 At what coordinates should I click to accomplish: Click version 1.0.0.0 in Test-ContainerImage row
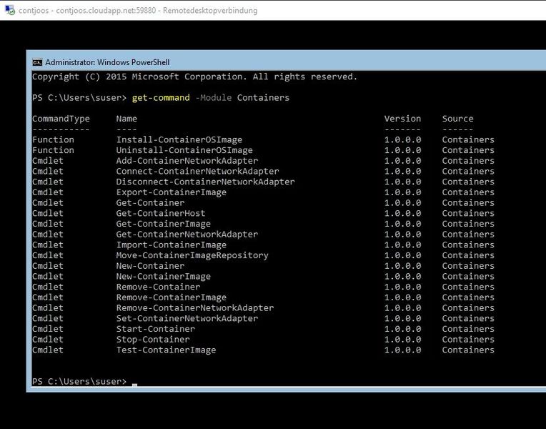(x=402, y=350)
